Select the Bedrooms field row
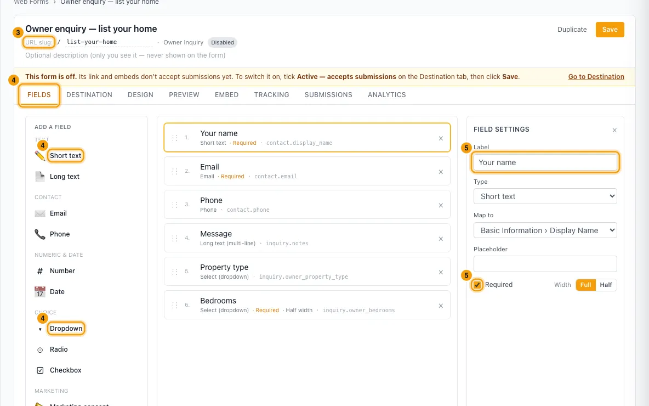 pos(307,305)
